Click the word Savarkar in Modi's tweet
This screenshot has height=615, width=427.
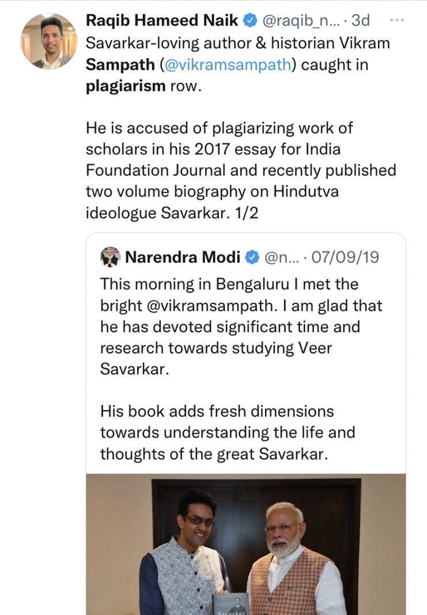coord(133,369)
